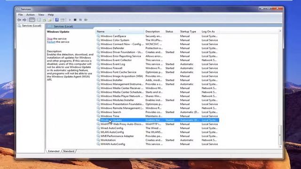Click the Forward arrow in toolbar
Viewport: 301px width, 169px height.
tap(24, 20)
